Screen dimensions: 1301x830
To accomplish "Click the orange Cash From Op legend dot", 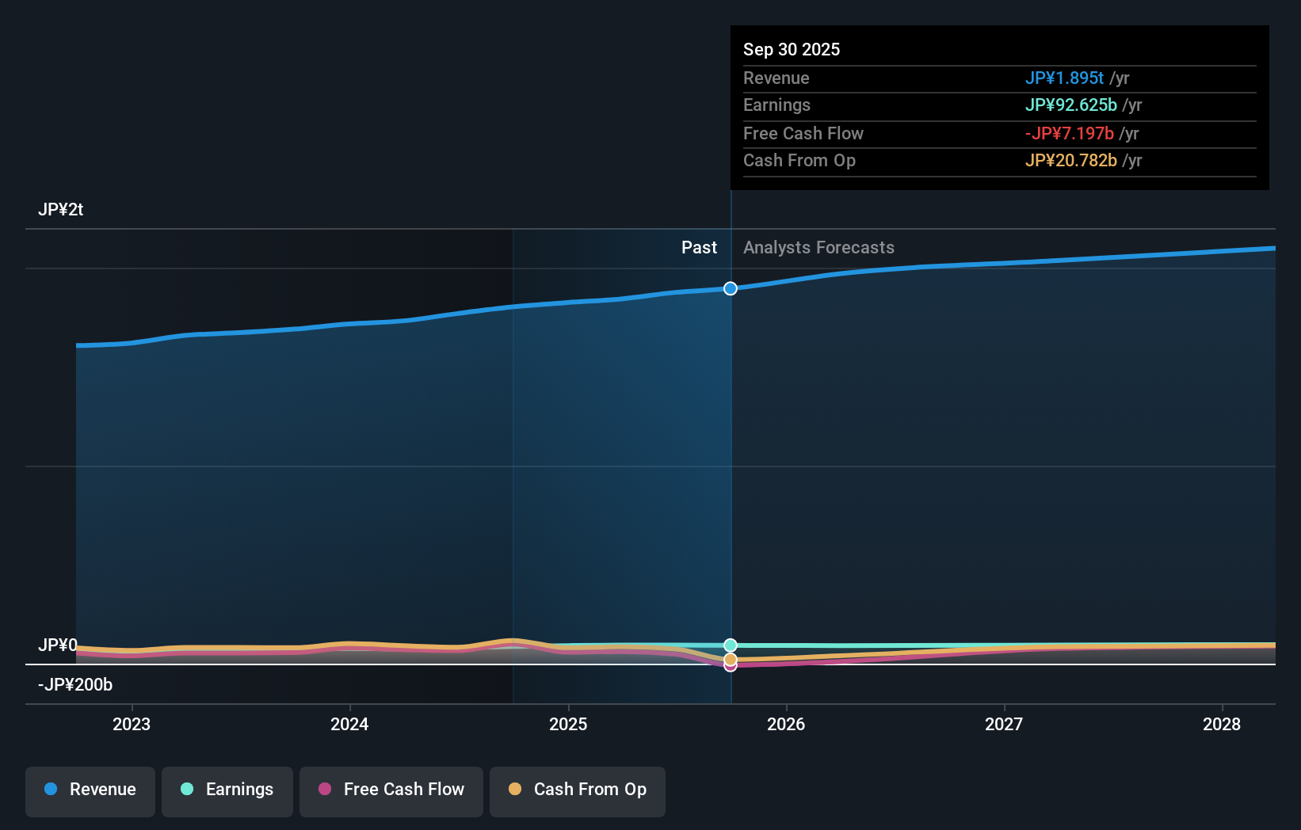I will 517,790.
